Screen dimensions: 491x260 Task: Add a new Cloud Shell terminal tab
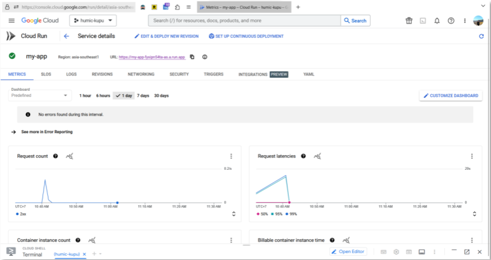click(x=94, y=254)
